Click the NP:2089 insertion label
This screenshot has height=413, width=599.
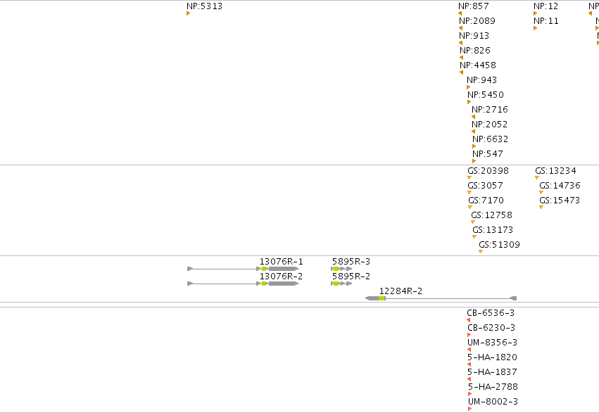(477, 21)
